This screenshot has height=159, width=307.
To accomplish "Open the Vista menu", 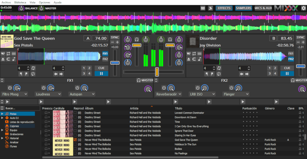I will (x=32, y=2).
